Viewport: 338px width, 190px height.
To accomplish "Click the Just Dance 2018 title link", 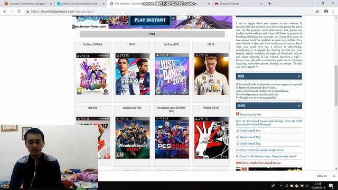I will [x=171, y=44].
